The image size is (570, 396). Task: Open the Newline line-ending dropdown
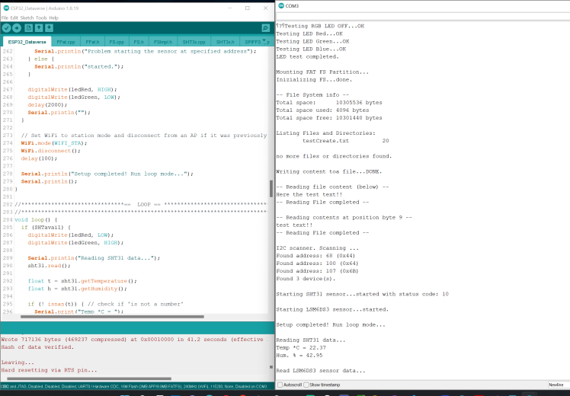(x=558, y=385)
